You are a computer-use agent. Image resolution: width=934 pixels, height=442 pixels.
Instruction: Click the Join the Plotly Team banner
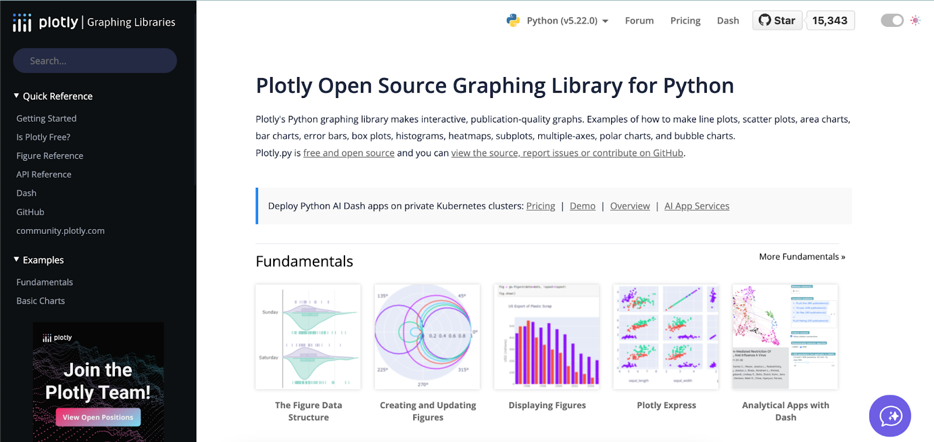click(98, 382)
